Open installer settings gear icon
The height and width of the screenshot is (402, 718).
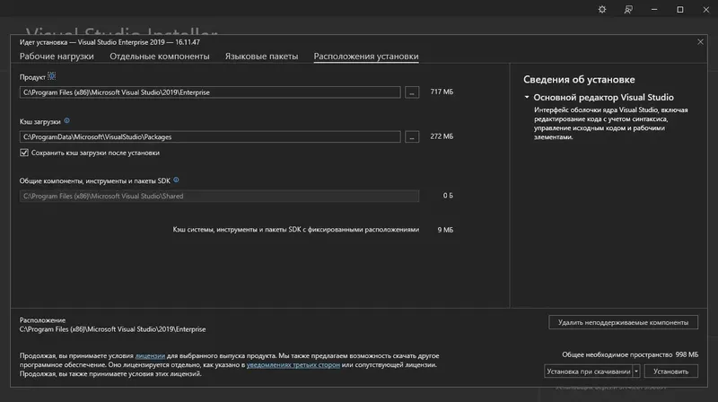(601, 10)
